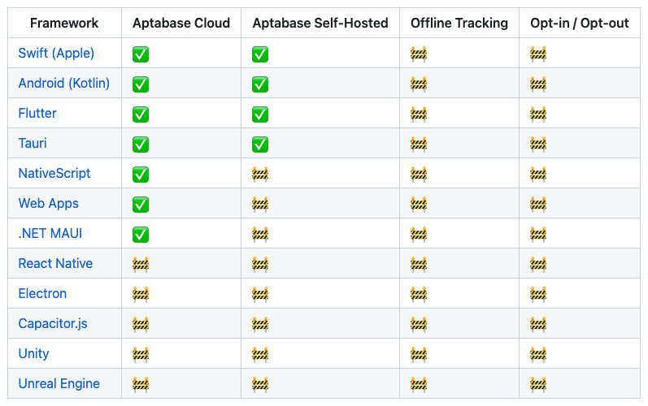Click Flutter's Offline Tracking construction icon
The width and height of the screenshot is (648, 406).
pyautogui.click(x=419, y=114)
